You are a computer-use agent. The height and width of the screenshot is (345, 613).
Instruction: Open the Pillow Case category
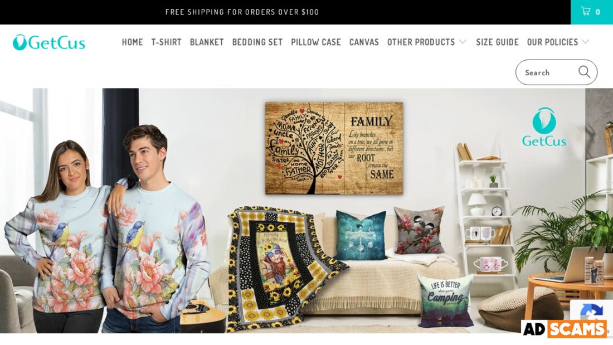316,42
